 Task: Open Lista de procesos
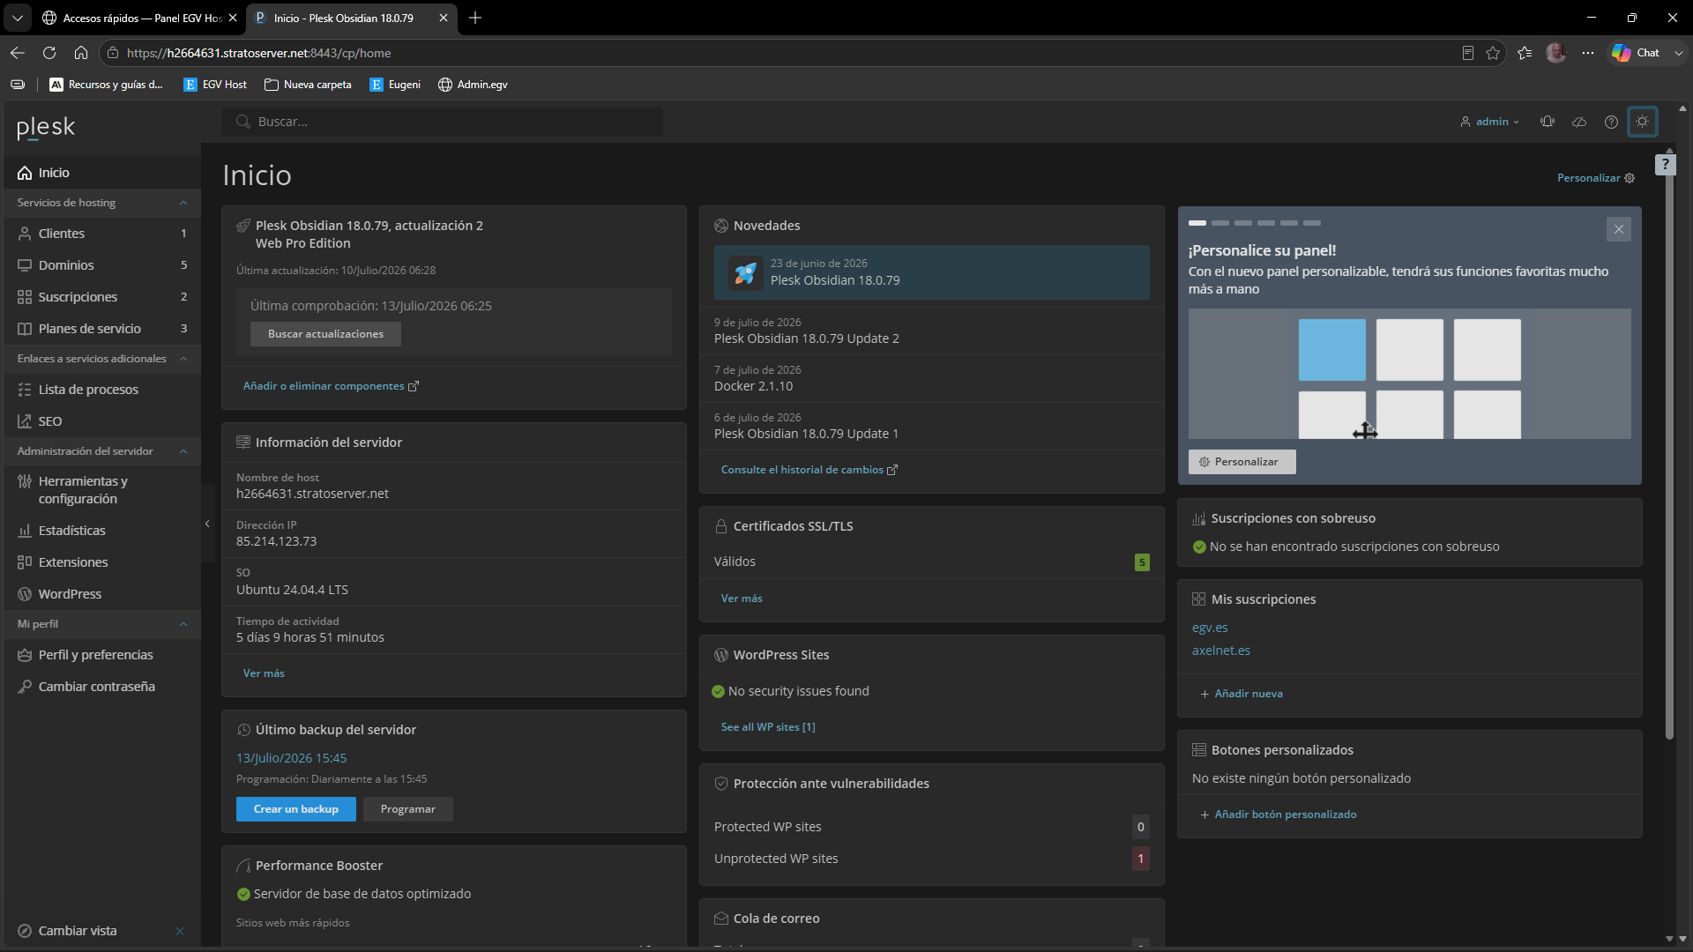click(x=102, y=390)
